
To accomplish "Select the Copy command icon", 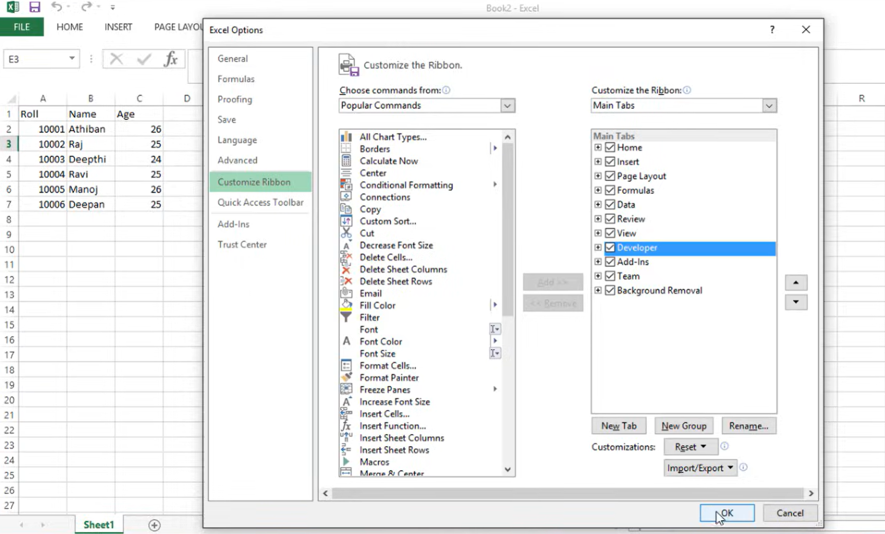I will coord(346,209).
